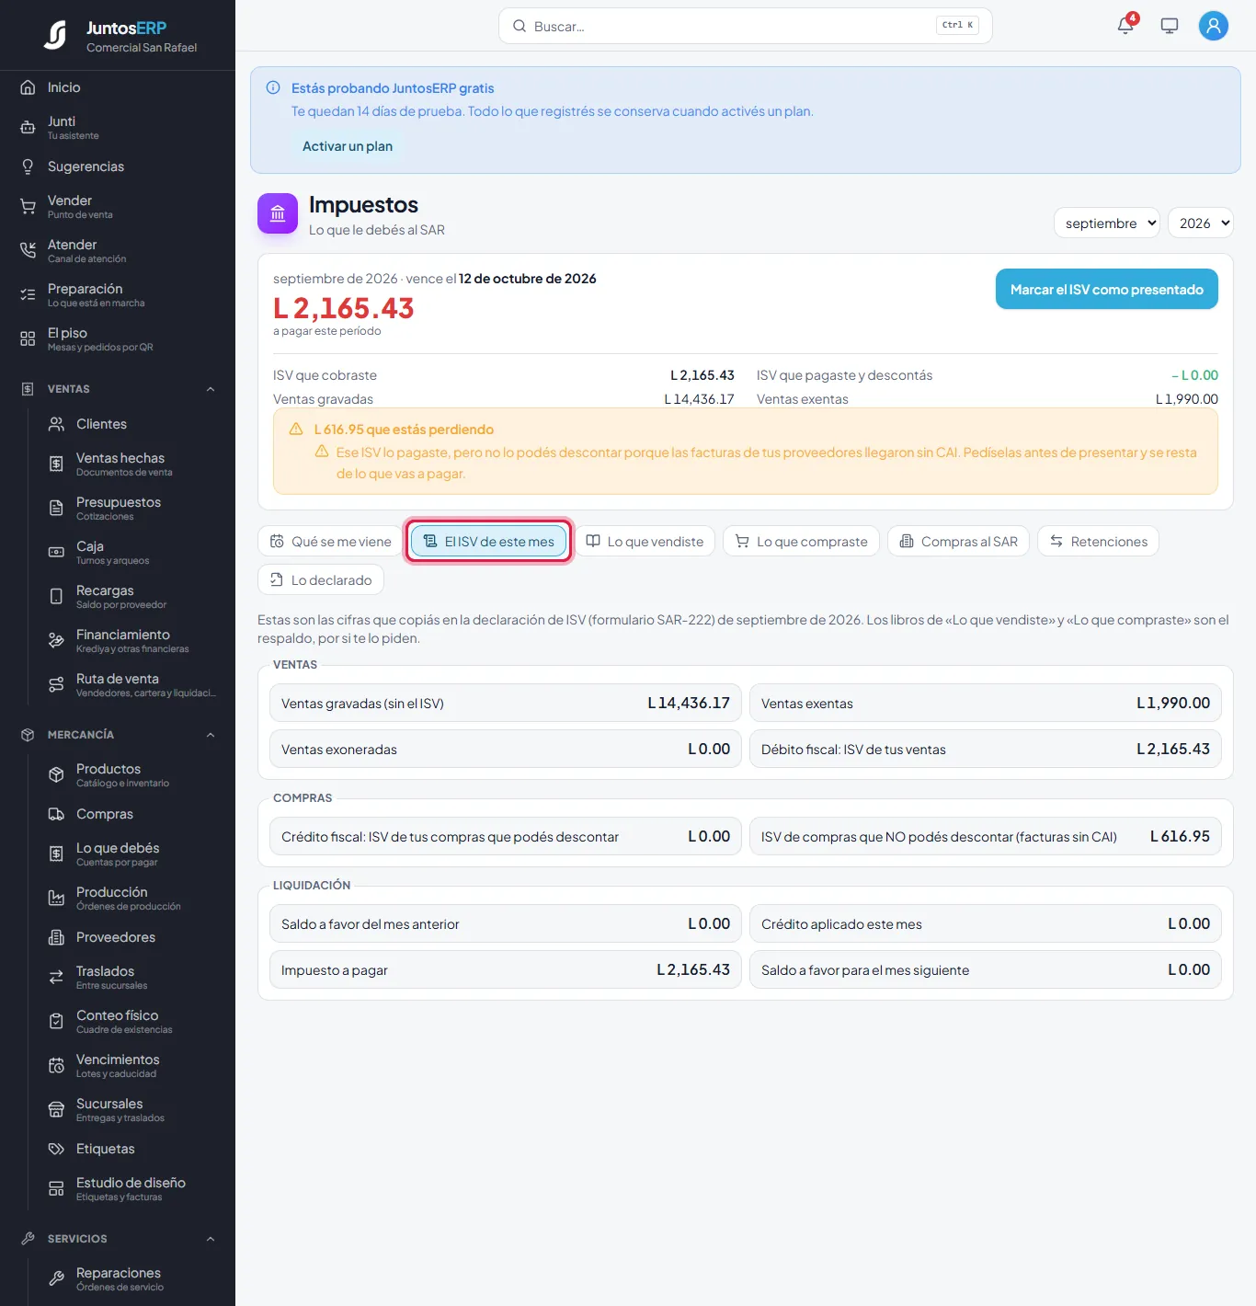Open the Lo que compraste tab
Screen dimensions: 1256x1306
[x=801, y=541]
